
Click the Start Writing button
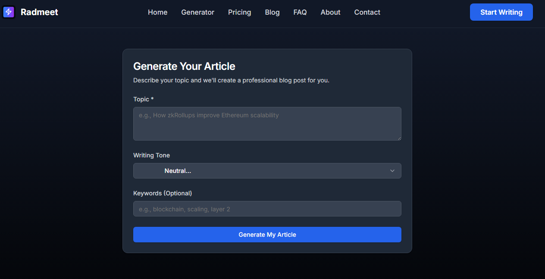[501, 12]
